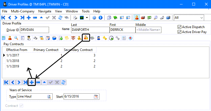Open the Tools menu
This screenshot has height=111, width=211.
pyautogui.click(x=86, y=11)
